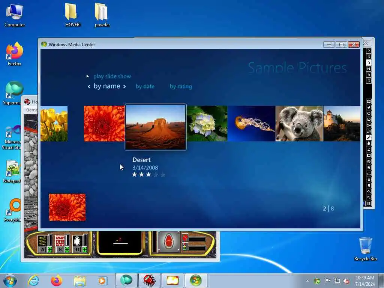Open the yellow Tulips thumbnail
This screenshot has width=384, height=288.
coord(54,123)
